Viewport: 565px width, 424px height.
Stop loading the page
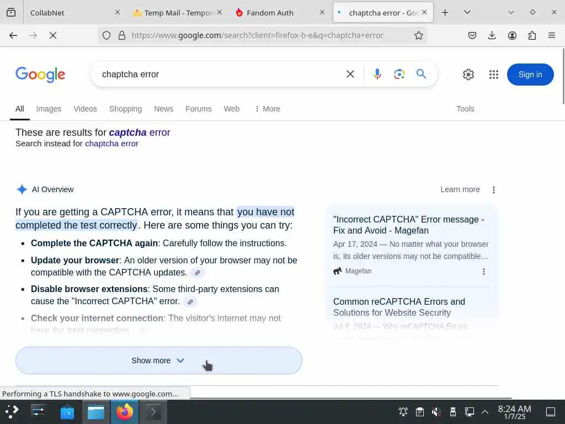[x=52, y=35]
